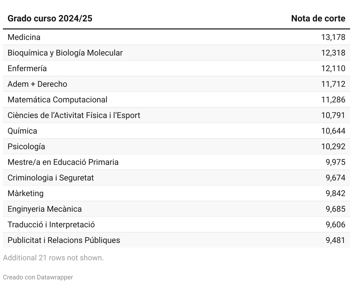Select the Bioquímica y Biología Molecular row
353x284 pixels.
[65, 53]
